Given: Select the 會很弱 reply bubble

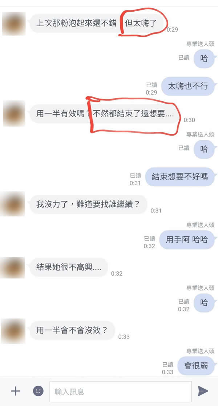Looking at the screenshot, I should (x=196, y=366).
